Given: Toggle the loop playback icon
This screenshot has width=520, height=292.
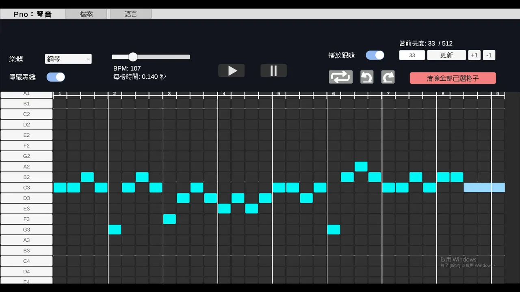Looking at the screenshot, I should pyautogui.click(x=340, y=77).
